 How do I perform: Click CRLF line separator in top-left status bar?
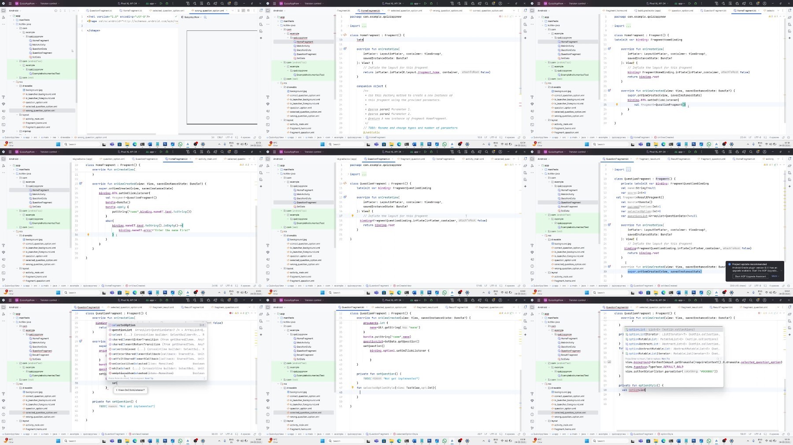[x=220, y=137]
